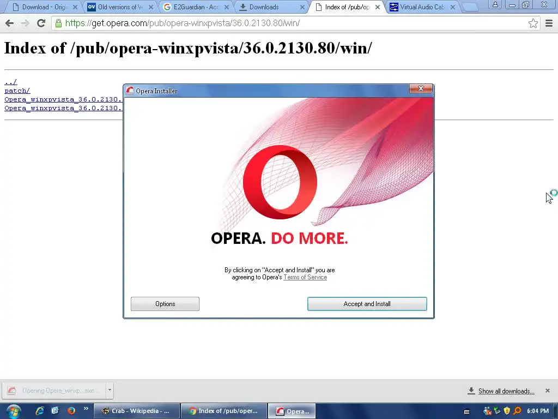Viewport: 558px width, 419px height.
Task: Open the Windows Start menu orb
Action: coord(14,411)
